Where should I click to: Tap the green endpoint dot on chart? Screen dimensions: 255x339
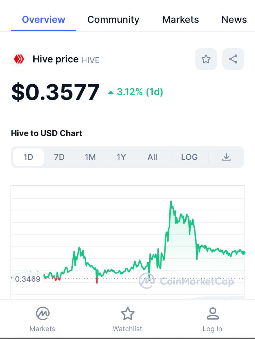point(243,252)
